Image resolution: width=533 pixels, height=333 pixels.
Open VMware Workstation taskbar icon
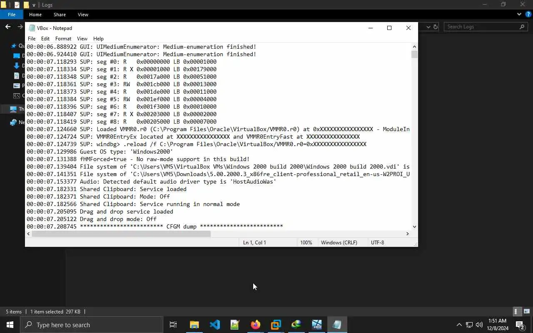pyautogui.click(x=276, y=325)
